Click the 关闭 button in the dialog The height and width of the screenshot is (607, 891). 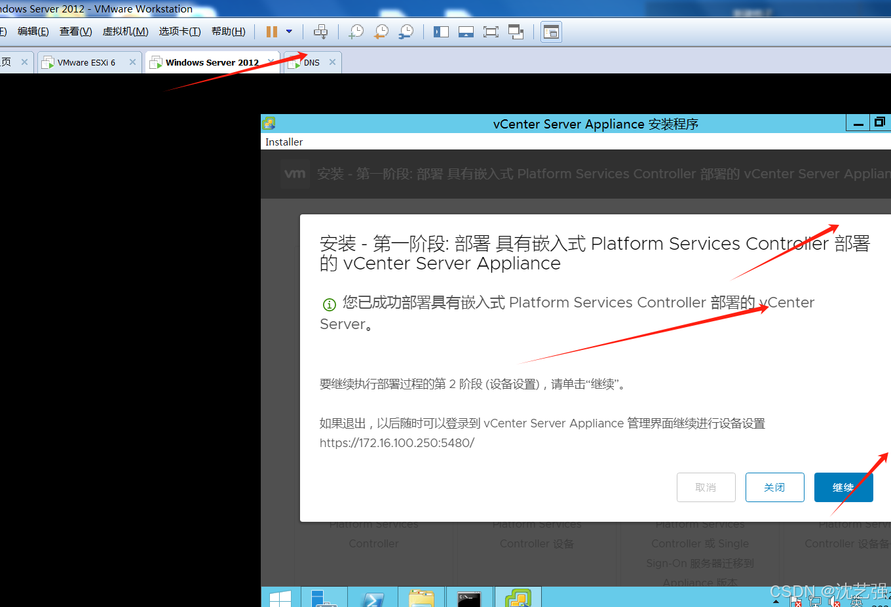tap(774, 487)
